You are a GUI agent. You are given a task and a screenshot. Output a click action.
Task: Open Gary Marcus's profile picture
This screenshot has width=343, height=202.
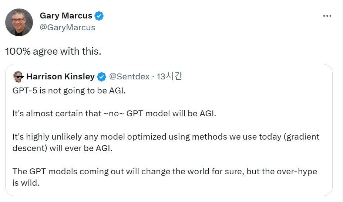[19, 22]
